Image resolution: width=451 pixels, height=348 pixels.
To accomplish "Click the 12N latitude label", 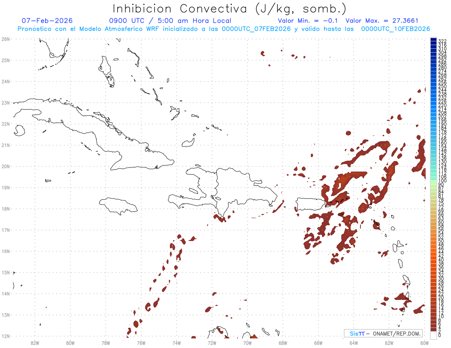I will pyautogui.click(x=5, y=336).
